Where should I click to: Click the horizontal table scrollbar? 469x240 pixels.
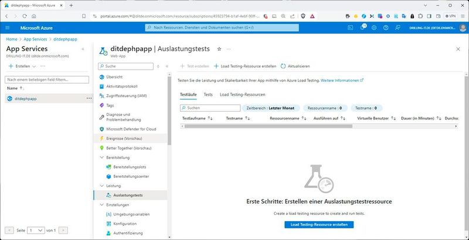click(x=269, y=126)
